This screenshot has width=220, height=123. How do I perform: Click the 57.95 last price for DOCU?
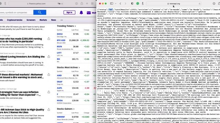coord(76,34)
